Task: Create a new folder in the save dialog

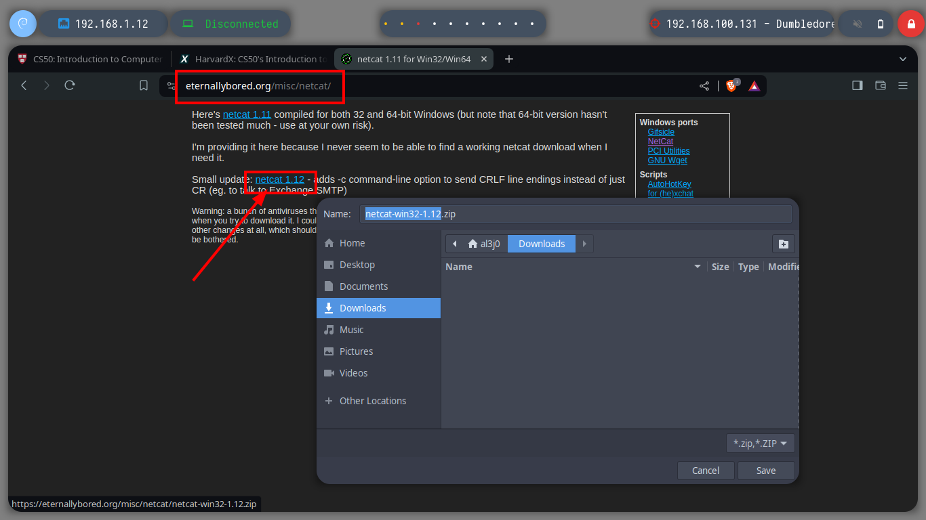Action: coord(783,244)
